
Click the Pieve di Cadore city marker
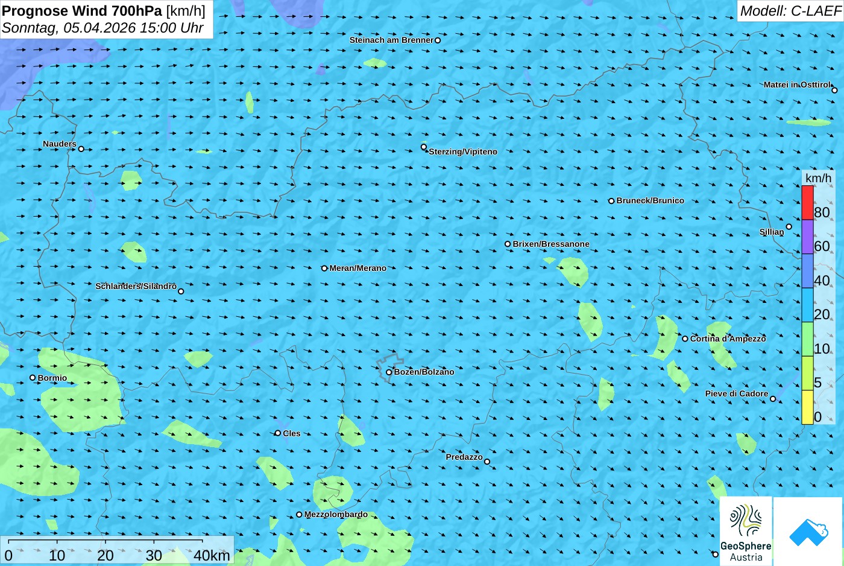pos(773,399)
